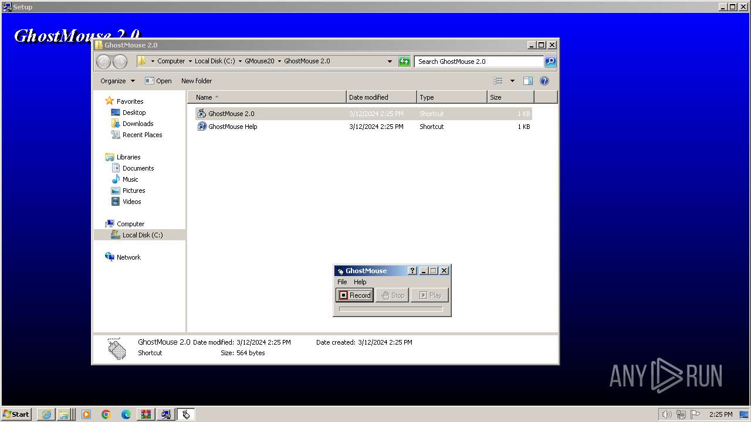This screenshot has width=751, height=422.
Task: Click the 2:25 PM system clock
Action: pyautogui.click(x=720, y=414)
